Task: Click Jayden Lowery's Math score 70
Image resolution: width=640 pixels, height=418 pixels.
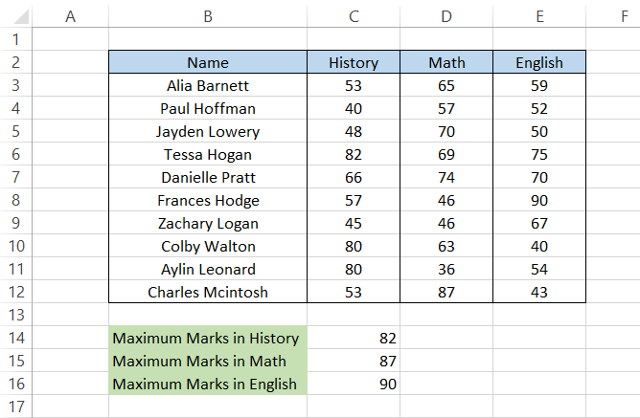Action: pos(446,131)
